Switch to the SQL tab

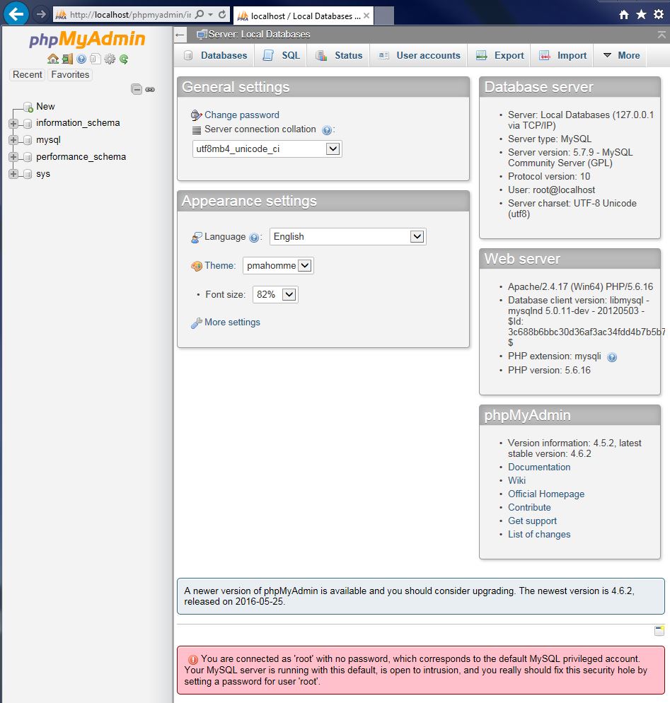(x=281, y=56)
